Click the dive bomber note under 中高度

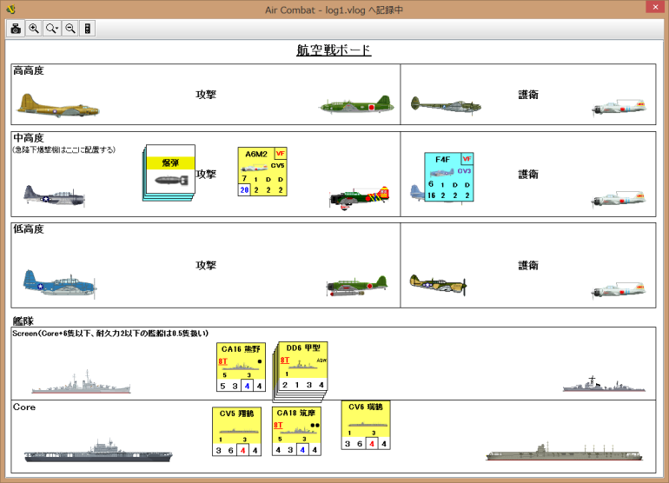64,149
